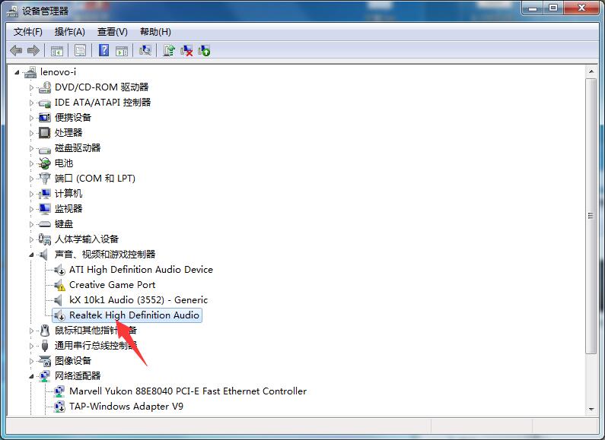Select the IDE ATA/ATAPI 控制器 label
Viewport: 605px width, 440px height.
(x=103, y=103)
